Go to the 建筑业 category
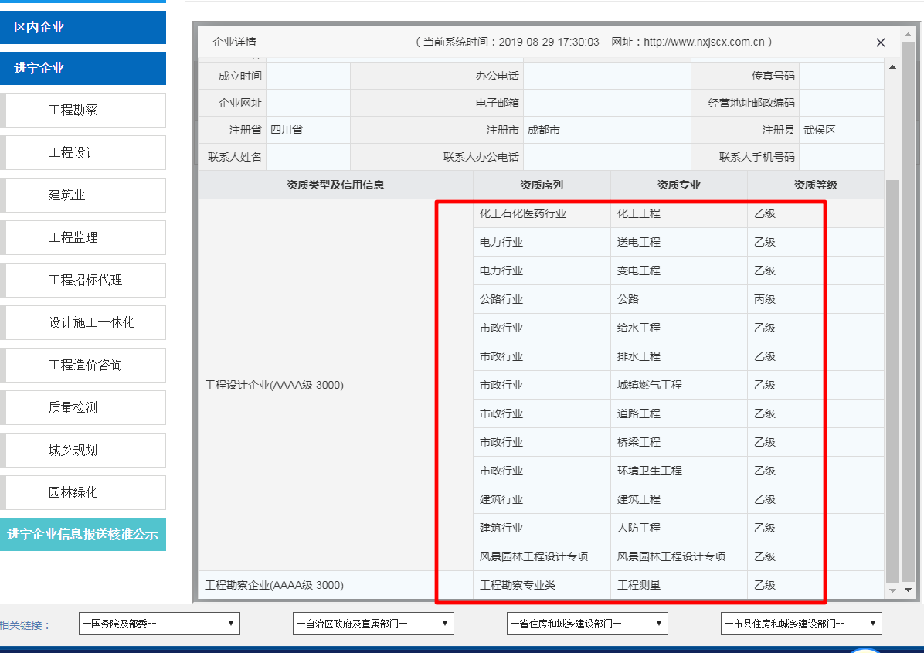 click(83, 196)
